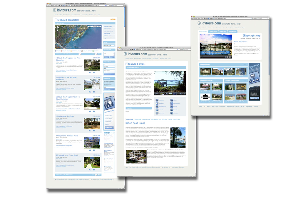
Task: Click Learn More on the scenic banner ad
Action: [x=254, y=98]
